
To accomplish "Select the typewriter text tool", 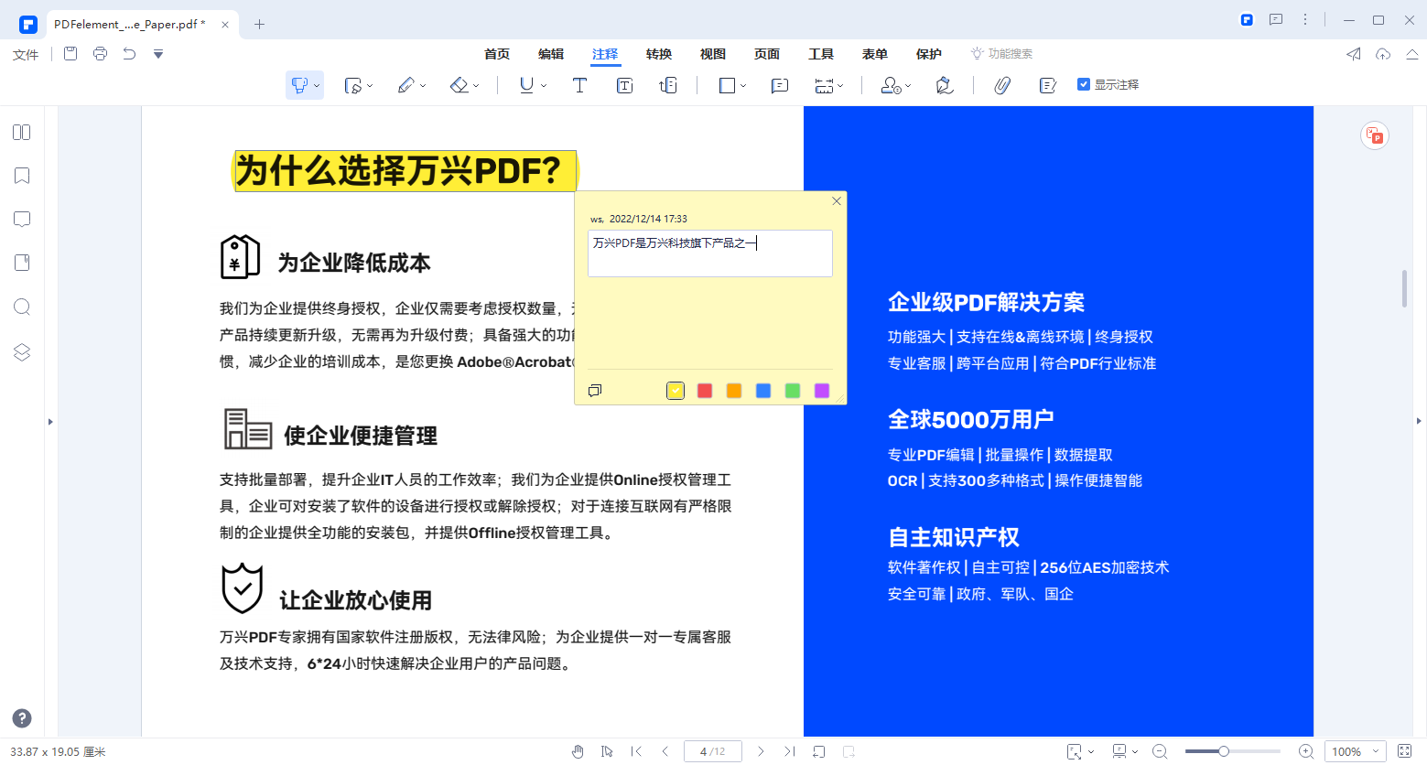I will coord(579,84).
